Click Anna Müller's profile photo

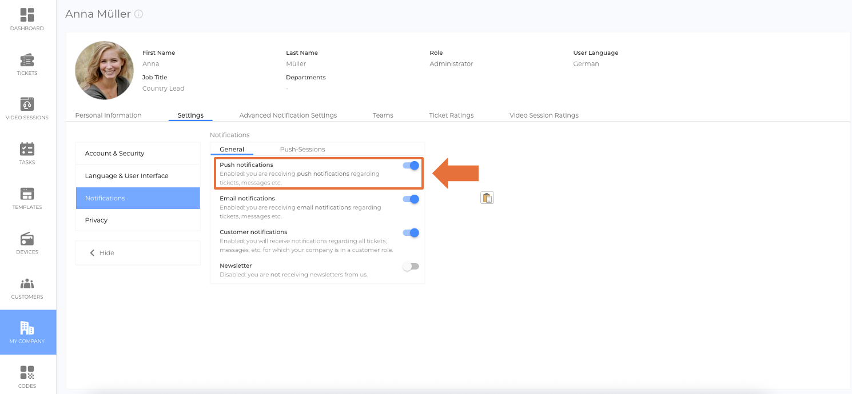[104, 70]
